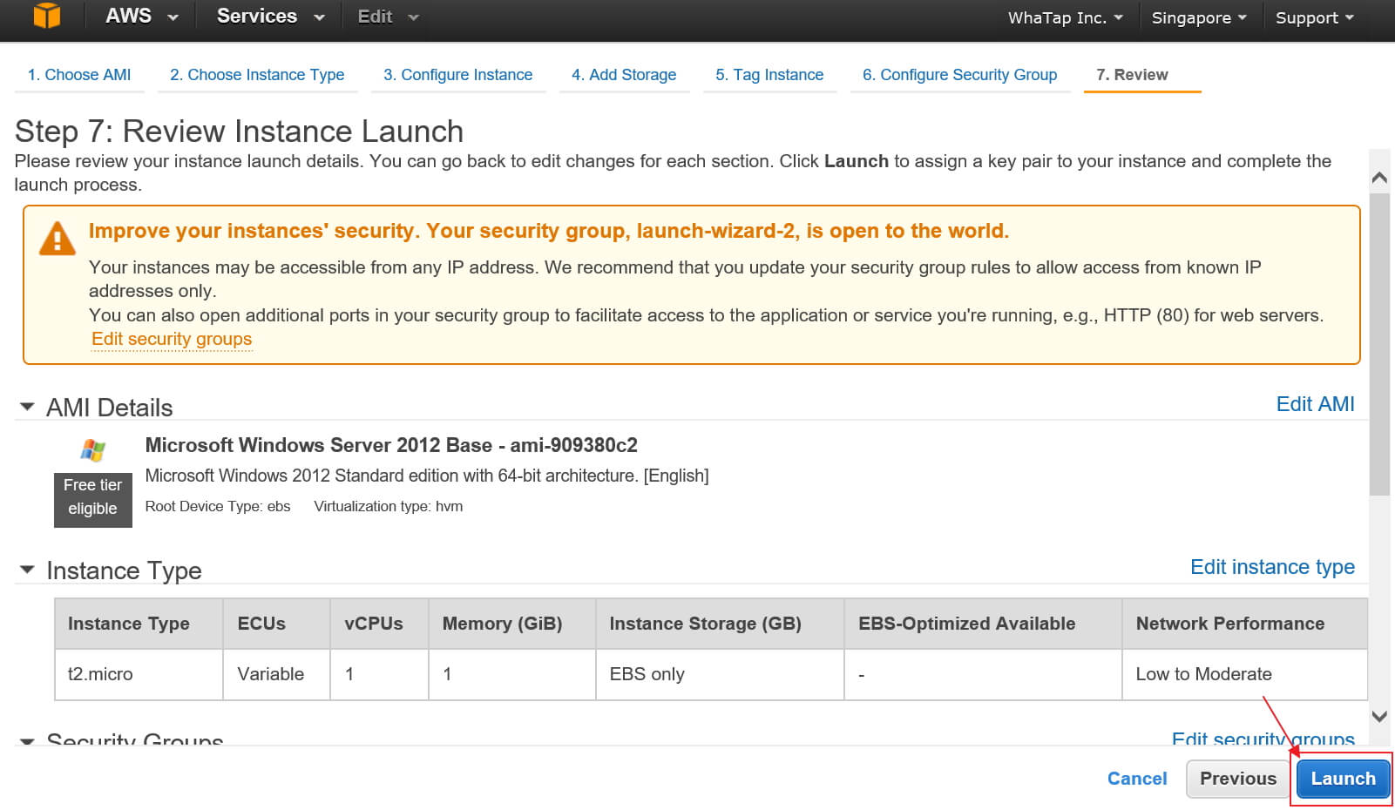
Task: Go to step 6 Configure Security Group
Action: (959, 75)
